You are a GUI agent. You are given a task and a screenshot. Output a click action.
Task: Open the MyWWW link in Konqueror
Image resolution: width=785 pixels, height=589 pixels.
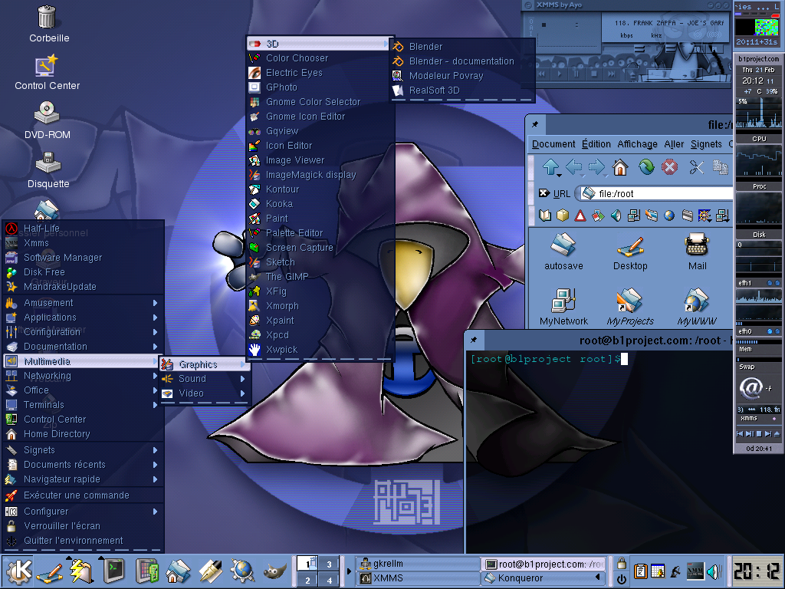tap(697, 307)
